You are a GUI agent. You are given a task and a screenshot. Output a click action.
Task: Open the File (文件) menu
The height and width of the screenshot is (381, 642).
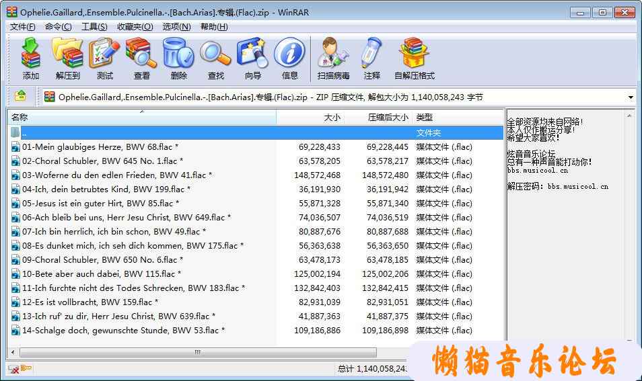coord(22,27)
